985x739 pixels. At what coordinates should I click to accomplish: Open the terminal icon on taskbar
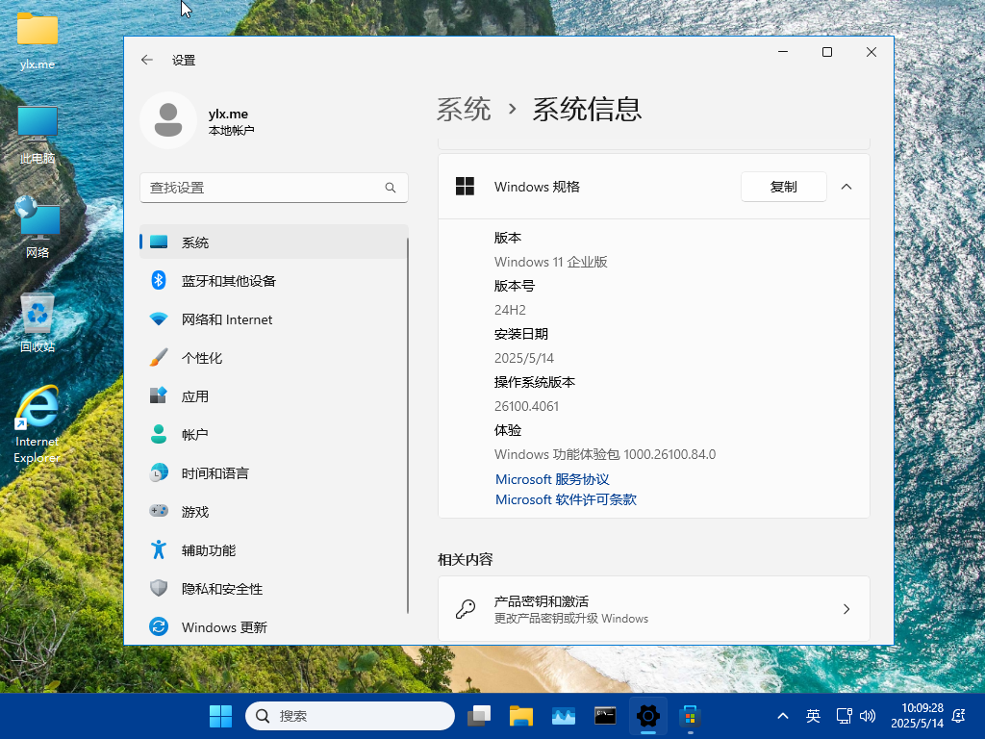tap(605, 716)
